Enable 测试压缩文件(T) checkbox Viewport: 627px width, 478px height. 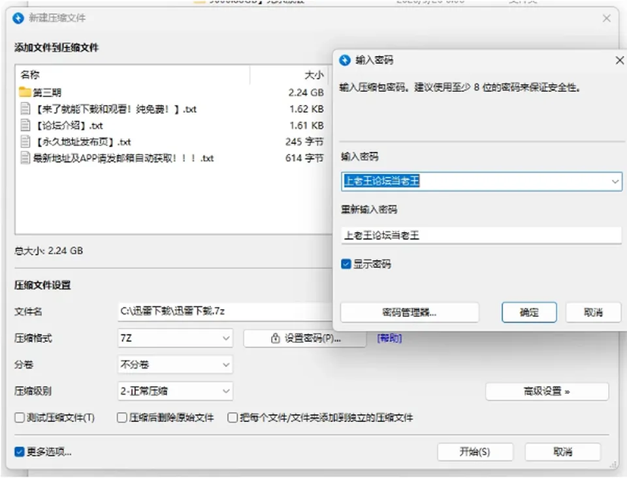click(x=19, y=418)
